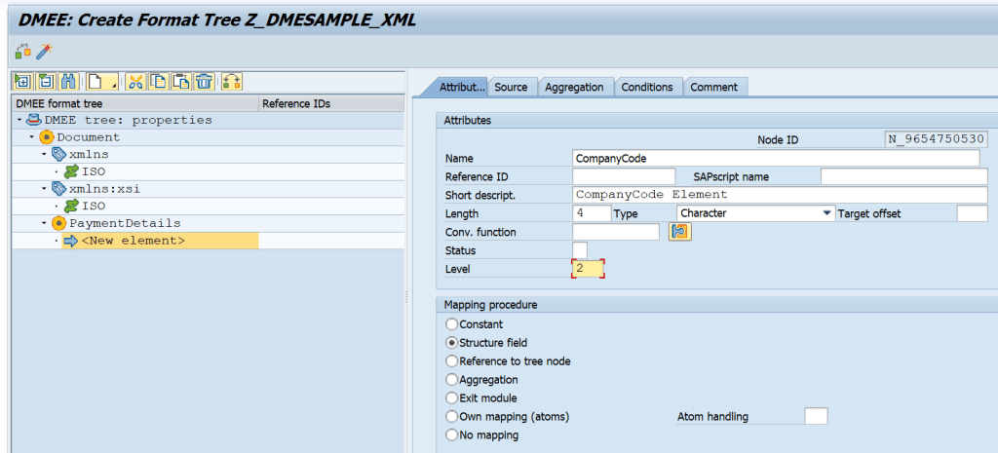Viewport: 998px width, 453px height.
Task: Open the Aggregation tab
Action: [x=575, y=87]
